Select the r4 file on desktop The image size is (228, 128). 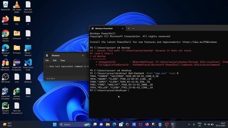tap(28, 20)
